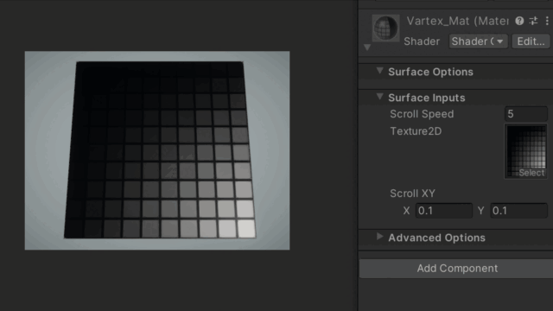Expand the Advanced Options section

point(379,237)
